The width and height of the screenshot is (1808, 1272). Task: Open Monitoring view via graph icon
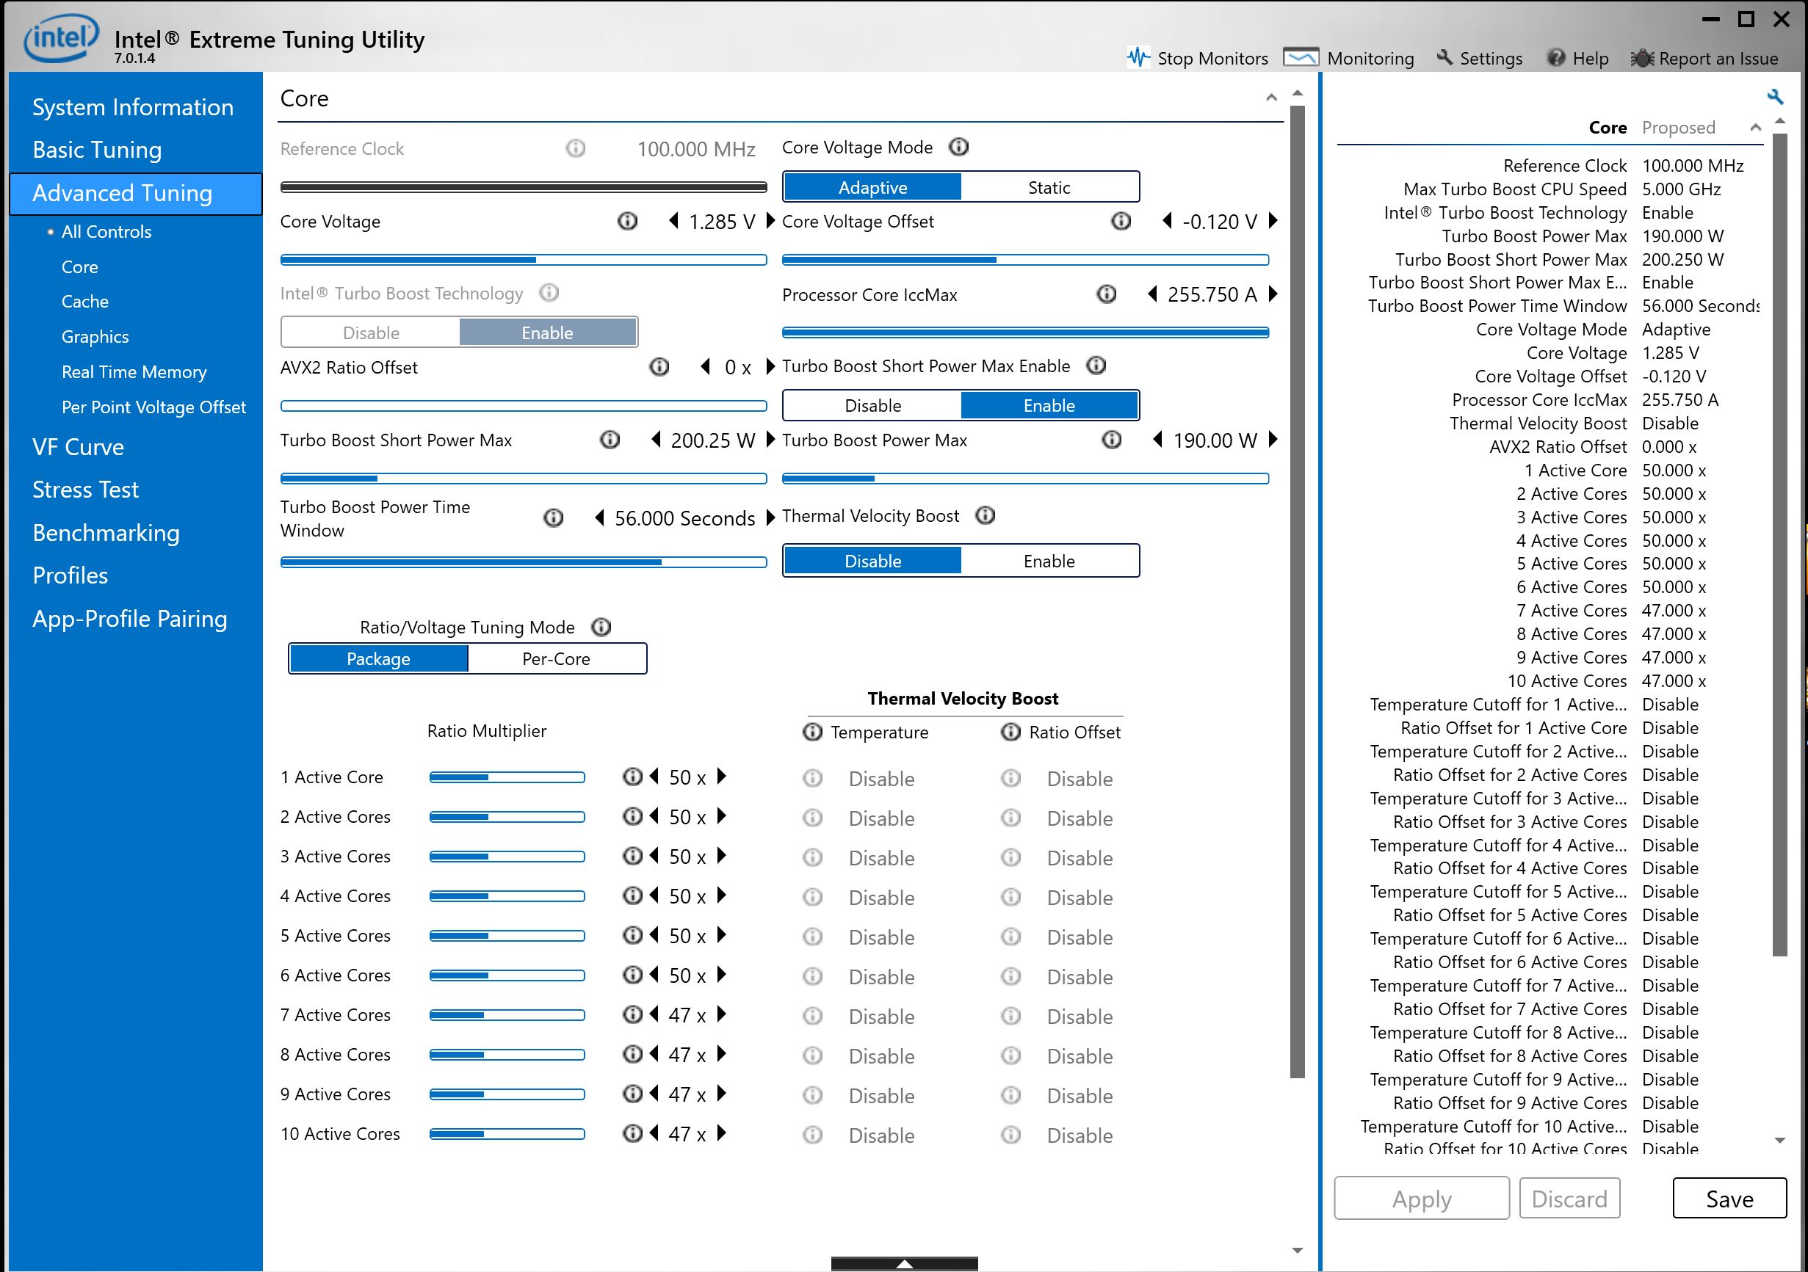pyautogui.click(x=1300, y=57)
